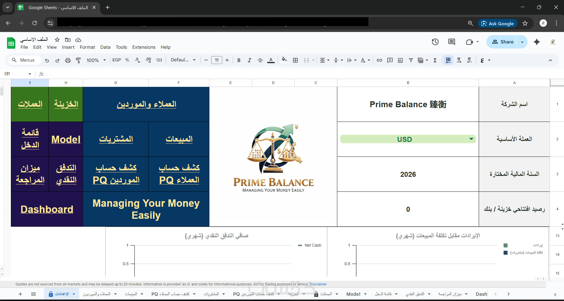Viewport: 564px width, 301px height.
Task: Toggle italic formatting
Action: (249, 60)
